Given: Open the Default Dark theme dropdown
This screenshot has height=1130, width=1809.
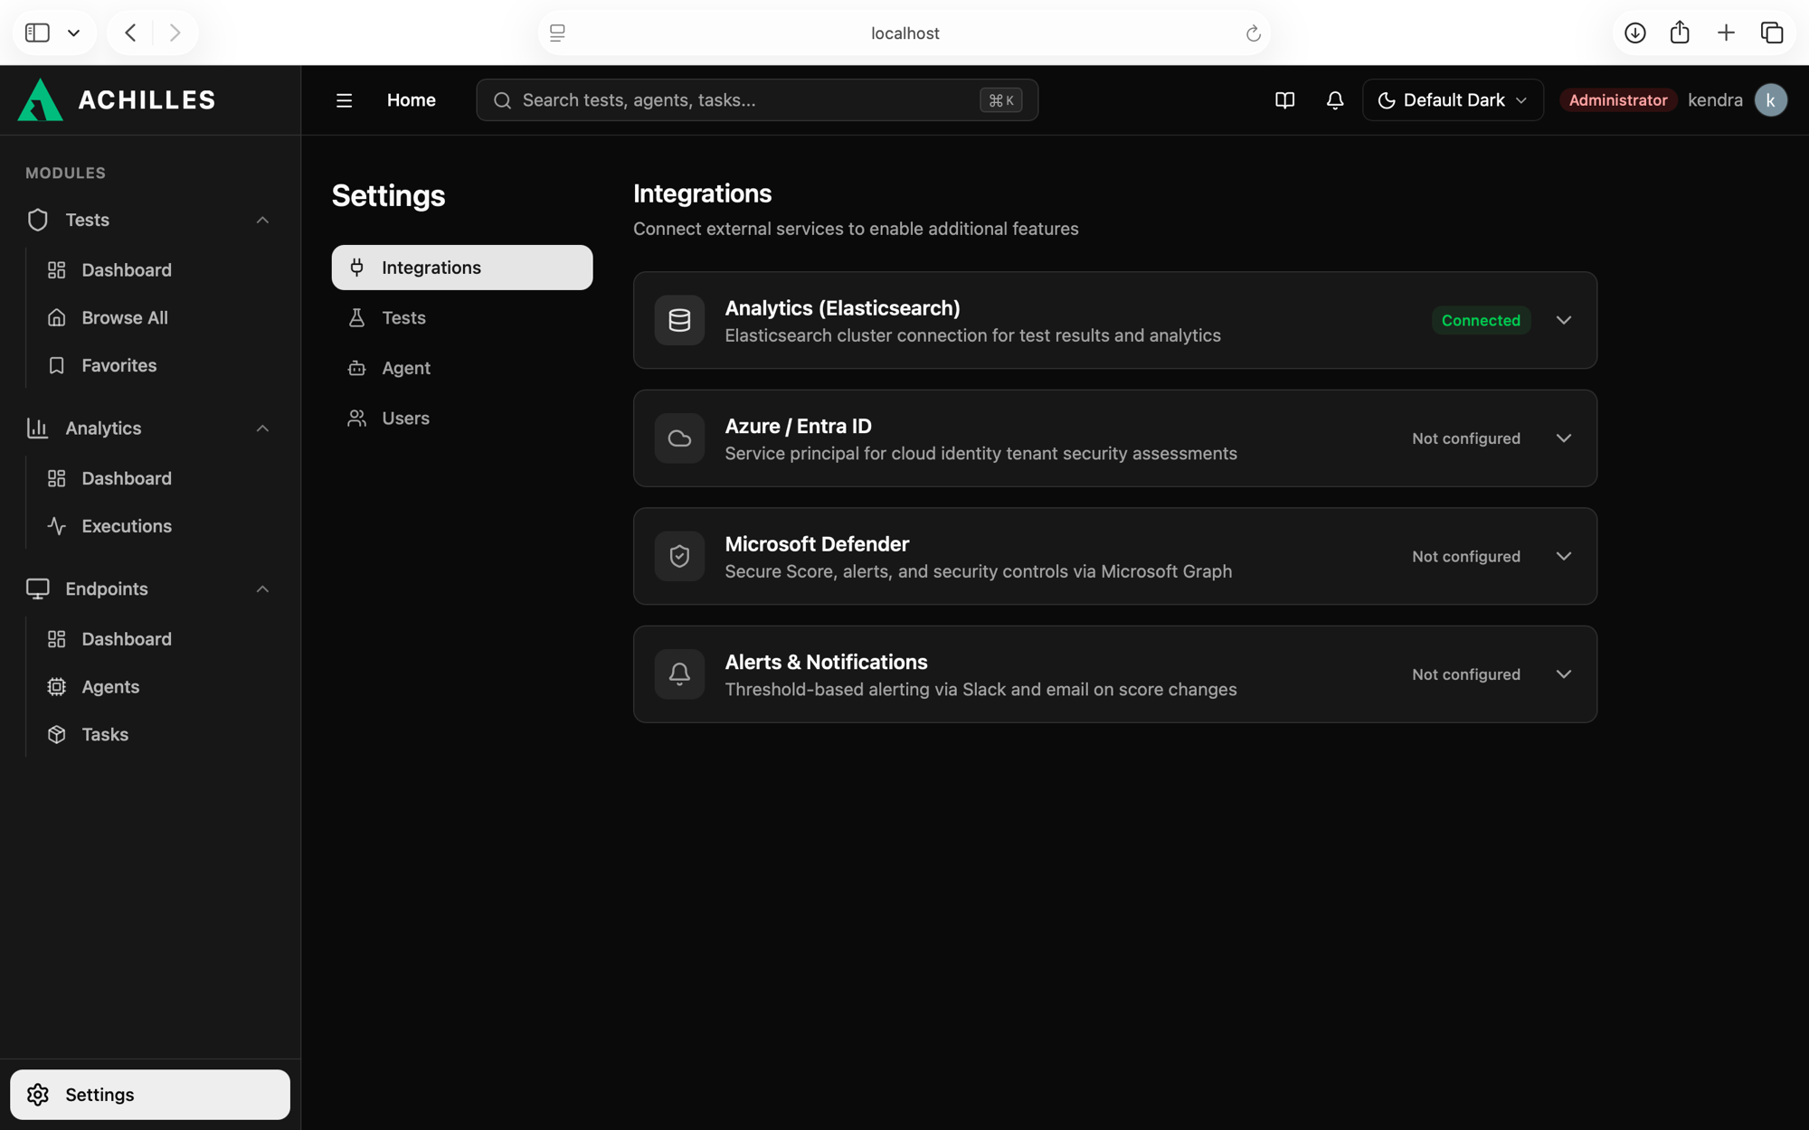Looking at the screenshot, I should pos(1453,100).
